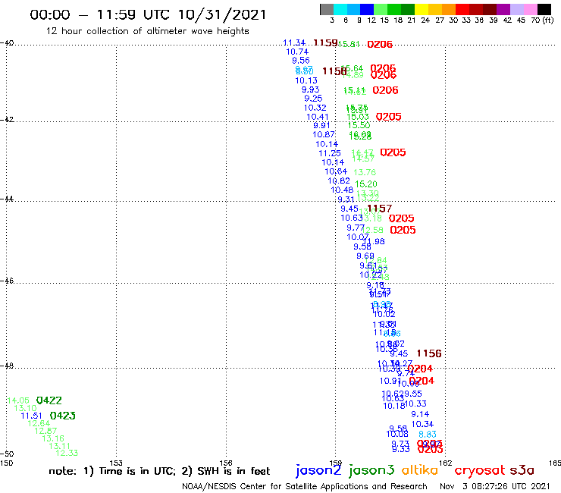561x493 pixels.
Task: Click wave height value '10.74'
Action: [x=297, y=52]
